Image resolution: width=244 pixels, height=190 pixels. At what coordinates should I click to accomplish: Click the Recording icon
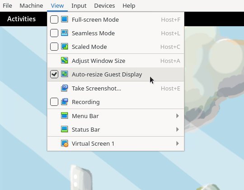(x=64, y=102)
